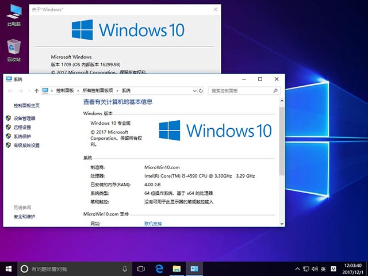The image size is (368, 276).
Task: Close the System window
Action: click(277, 79)
